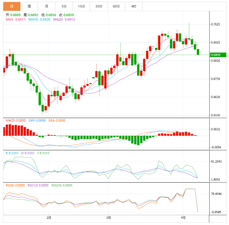Click the 0.6726 price axis label
Screen dimensions: 229x225
point(216,79)
